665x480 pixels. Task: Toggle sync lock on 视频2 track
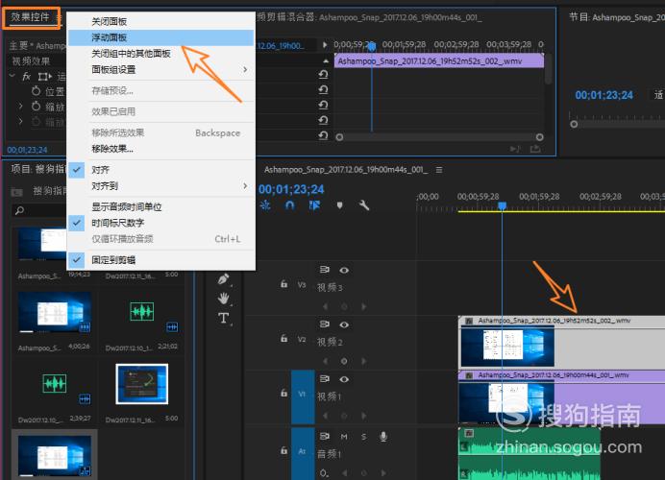click(325, 324)
